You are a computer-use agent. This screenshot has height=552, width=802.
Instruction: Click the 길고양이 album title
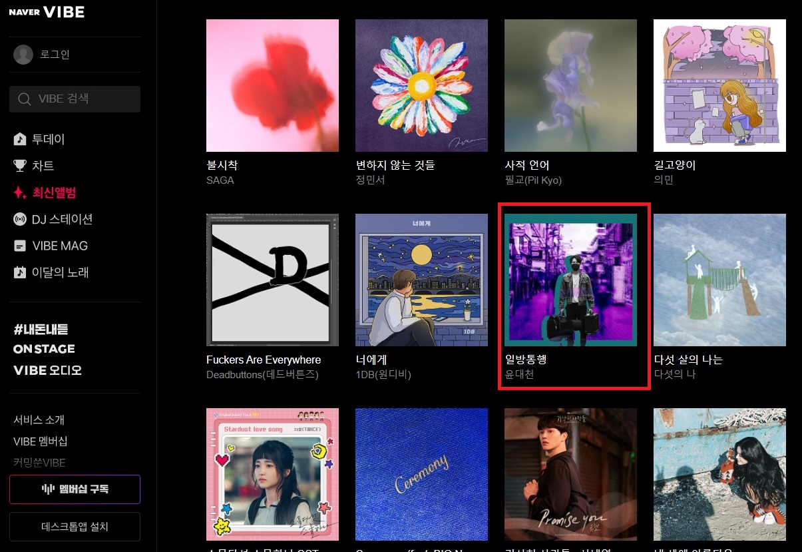click(x=675, y=165)
